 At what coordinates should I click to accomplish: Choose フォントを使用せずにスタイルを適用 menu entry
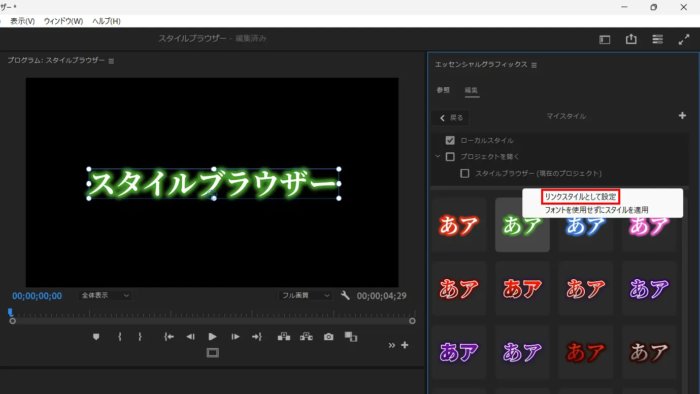(596, 210)
